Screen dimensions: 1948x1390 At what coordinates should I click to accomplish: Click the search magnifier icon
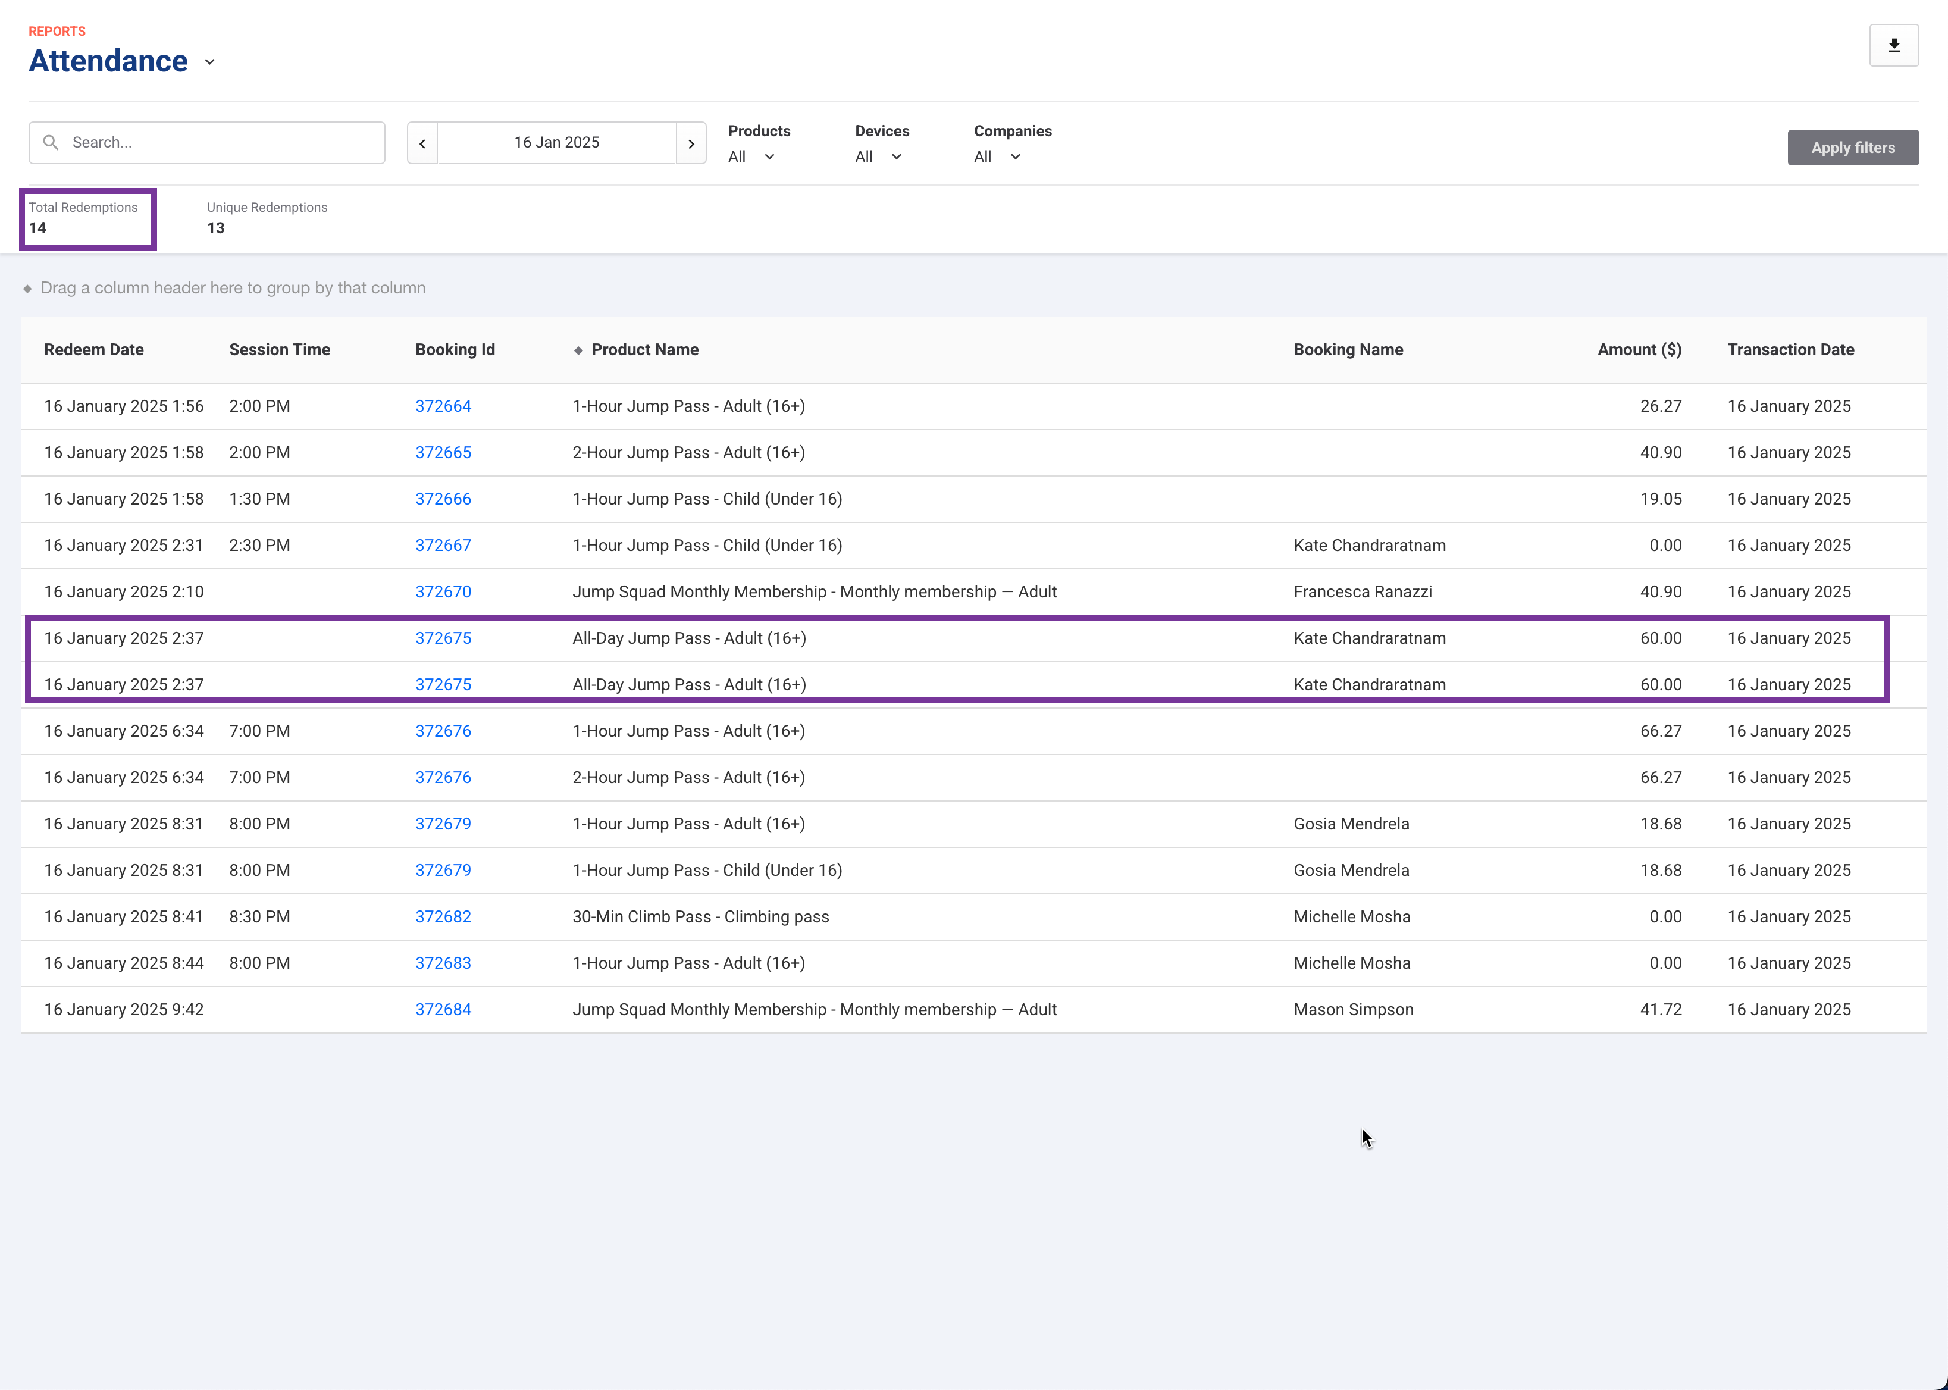[51, 142]
